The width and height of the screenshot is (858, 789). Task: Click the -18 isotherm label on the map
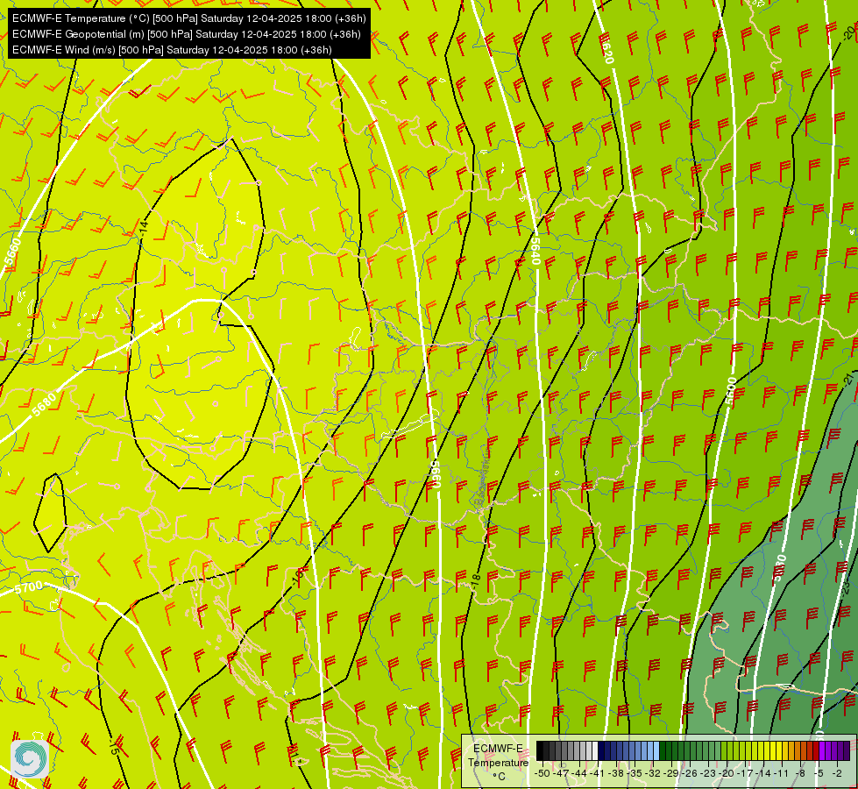(476, 581)
